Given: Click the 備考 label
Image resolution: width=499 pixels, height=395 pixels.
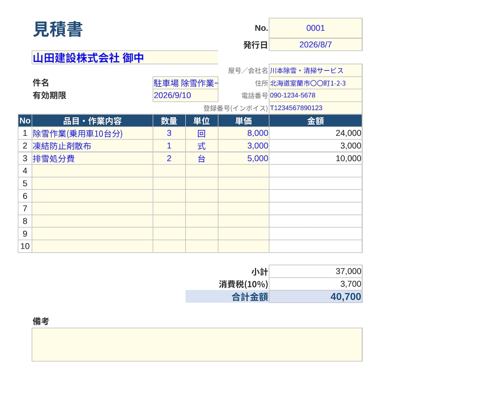Looking at the screenshot, I should point(41,321).
